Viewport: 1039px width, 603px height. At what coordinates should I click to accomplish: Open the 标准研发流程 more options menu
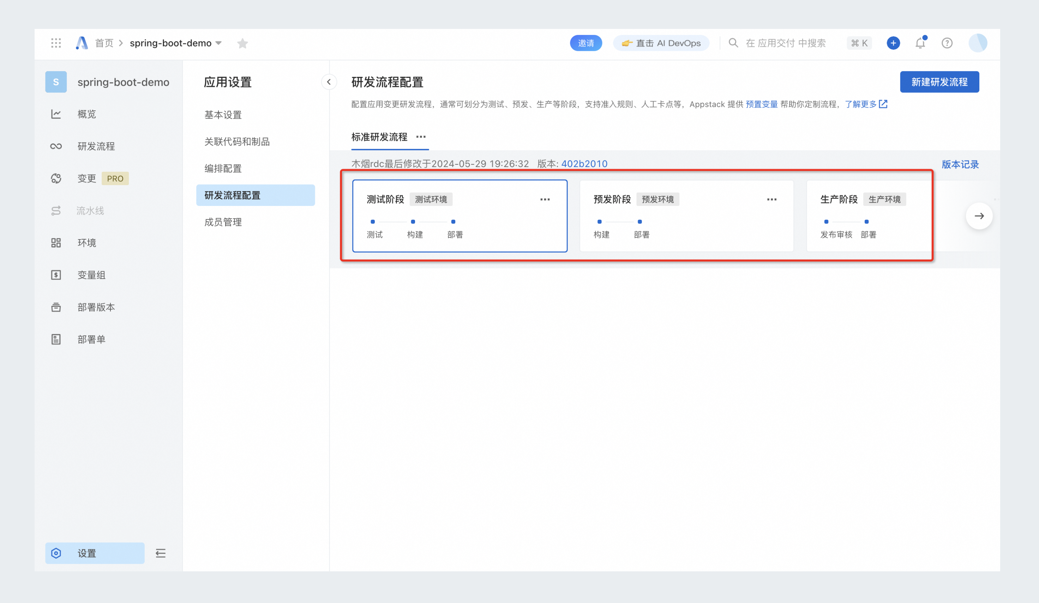[421, 137]
